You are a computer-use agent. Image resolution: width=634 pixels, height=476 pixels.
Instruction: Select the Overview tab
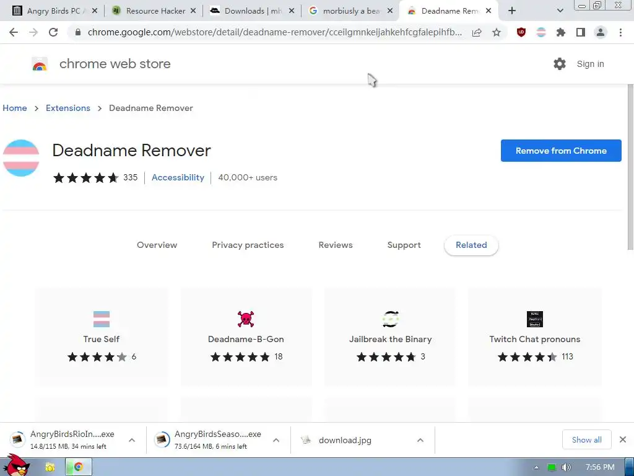click(157, 245)
